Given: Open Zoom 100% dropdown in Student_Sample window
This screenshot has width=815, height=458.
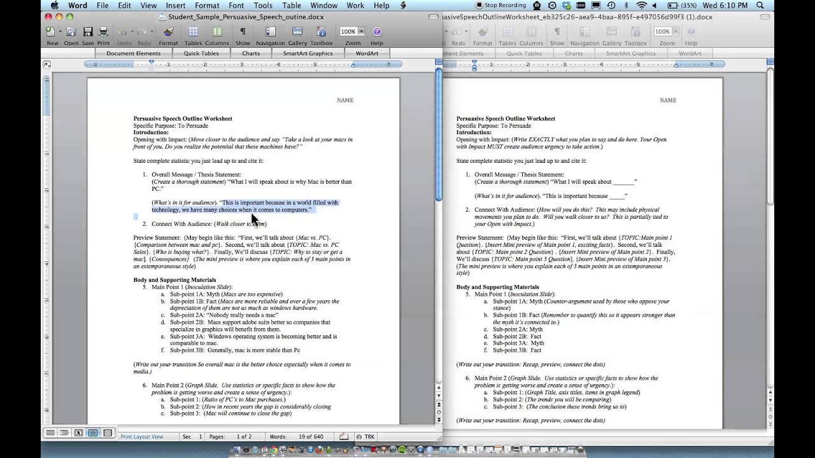Looking at the screenshot, I should coord(362,31).
